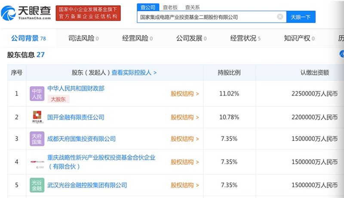Open the TianYanCha home logo
Viewport: 344px width, 198px height.
(26, 13)
